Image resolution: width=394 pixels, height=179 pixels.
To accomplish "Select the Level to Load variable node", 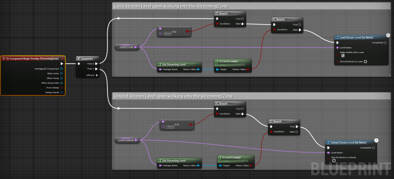I will tap(126, 47).
